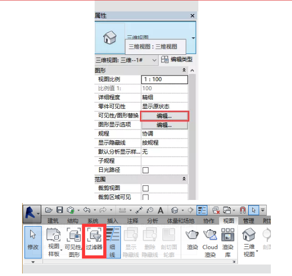Viewport: 292px width, 276px height.
Task: Switch to the 注释 ribbon tab
Action: coord(132,221)
